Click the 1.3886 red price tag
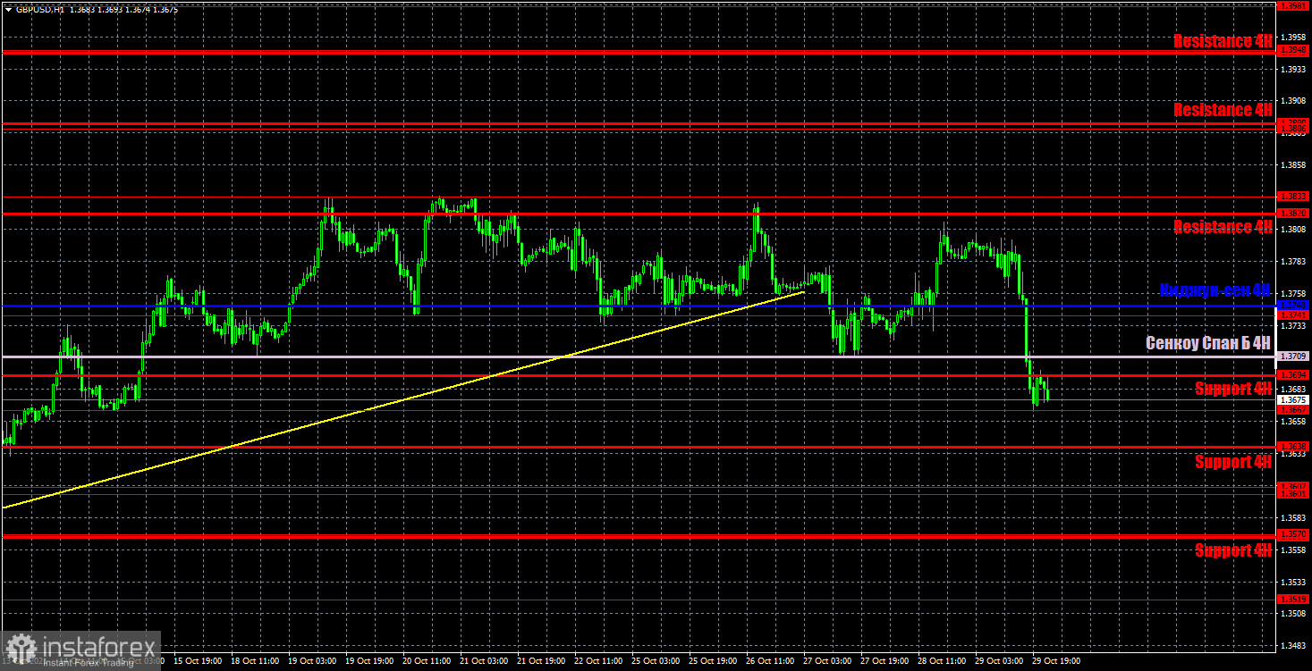Viewport: 1312px width, 671px height. [1294, 130]
